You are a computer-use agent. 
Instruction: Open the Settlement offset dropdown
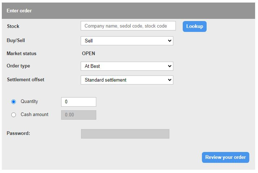[x=127, y=80]
